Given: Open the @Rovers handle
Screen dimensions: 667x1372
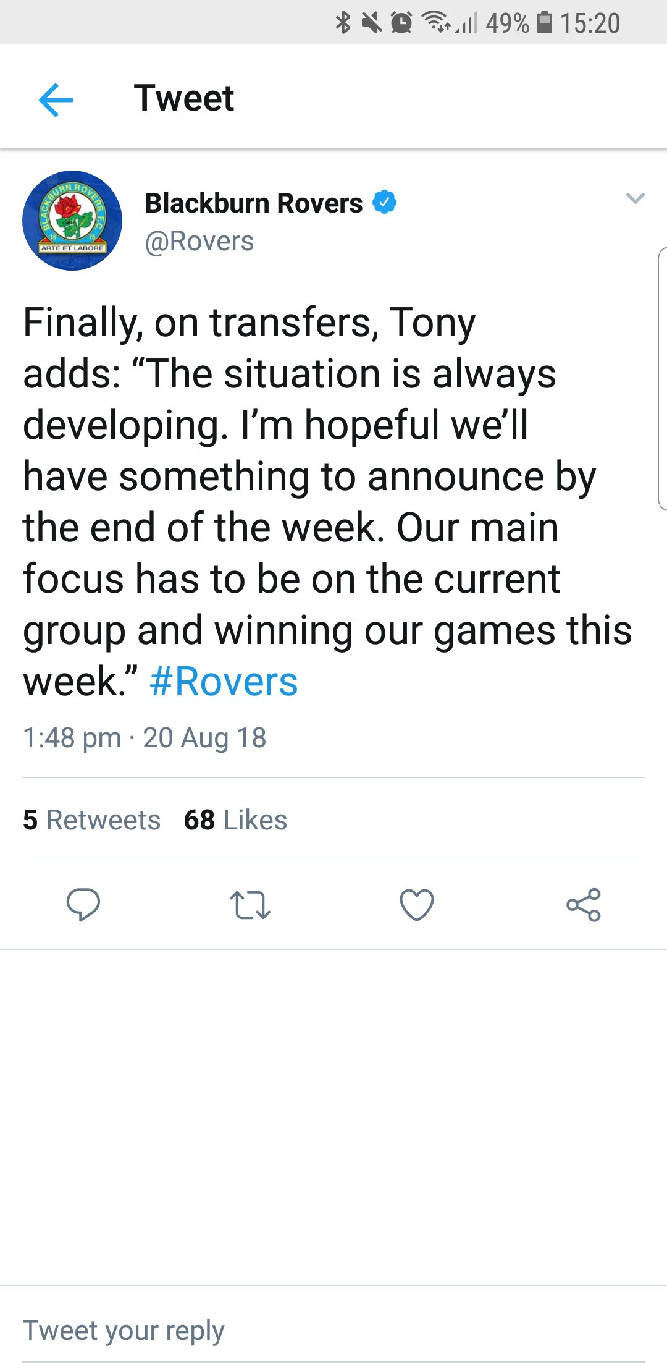Looking at the screenshot, I should (x=199, y=241).
